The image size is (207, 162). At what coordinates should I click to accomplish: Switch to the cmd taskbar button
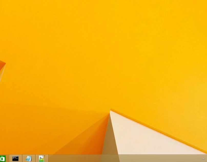coord(15,158)
